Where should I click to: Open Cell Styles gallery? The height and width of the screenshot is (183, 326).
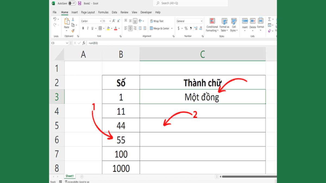point(234,25)
